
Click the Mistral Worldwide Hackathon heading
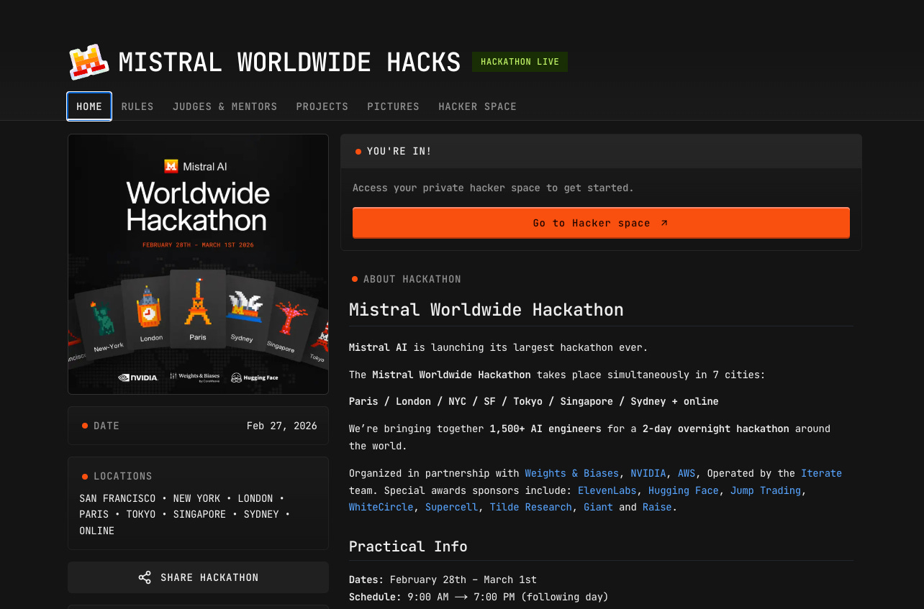tap(486, 310)
